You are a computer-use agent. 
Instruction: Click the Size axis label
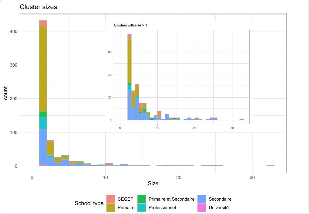point(153,184)
